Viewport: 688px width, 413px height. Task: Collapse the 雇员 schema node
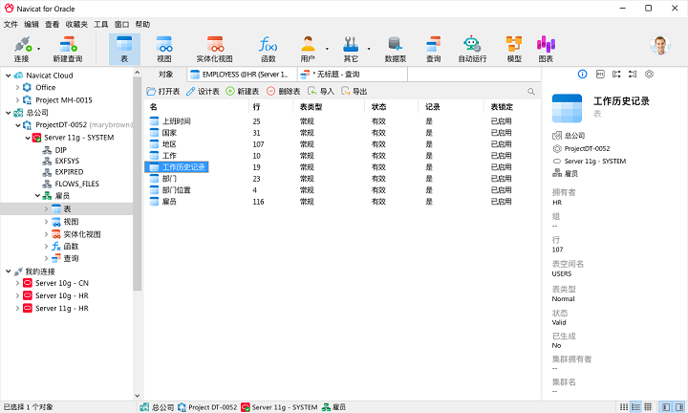point(37,196)
